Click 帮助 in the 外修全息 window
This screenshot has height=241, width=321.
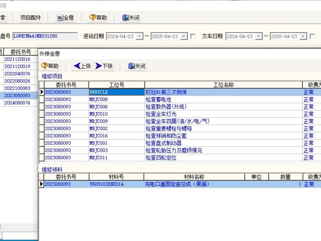[50, 66]
